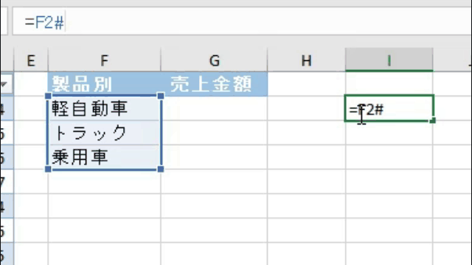The width and height of the screenshot is (472, 265).
Task: Click the active cell editing =F2#
Action: coord(389,108)
